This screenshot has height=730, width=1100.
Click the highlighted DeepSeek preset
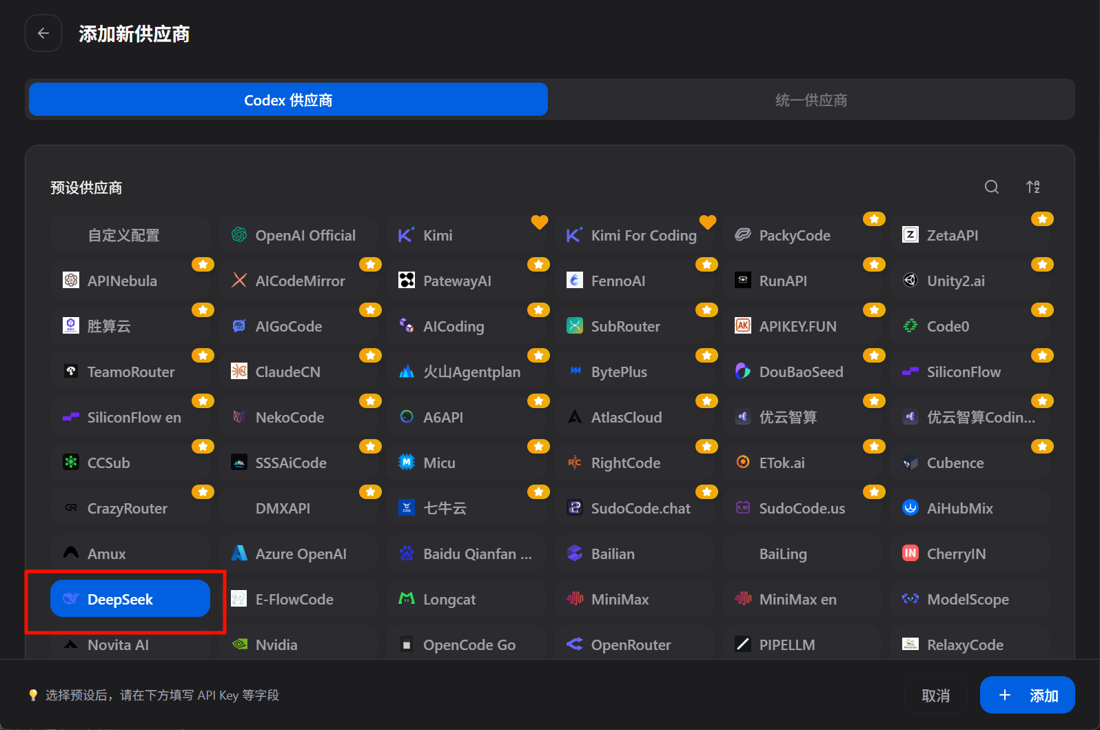pyautogui.click(x=130, y=598)
